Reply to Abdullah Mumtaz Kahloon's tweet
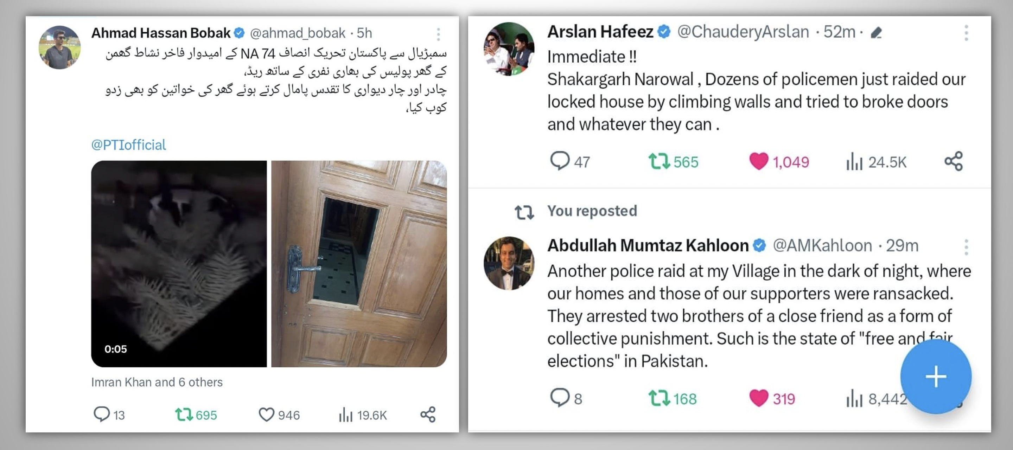 559,397
